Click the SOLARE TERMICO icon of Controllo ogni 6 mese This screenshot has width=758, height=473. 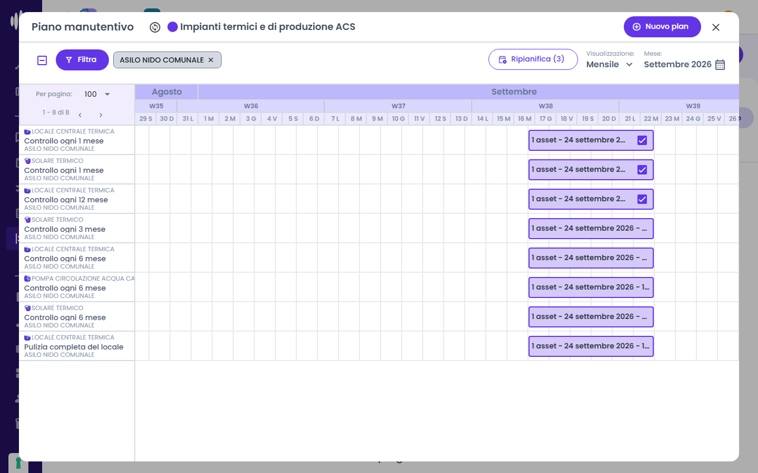[x=27, y=309]
